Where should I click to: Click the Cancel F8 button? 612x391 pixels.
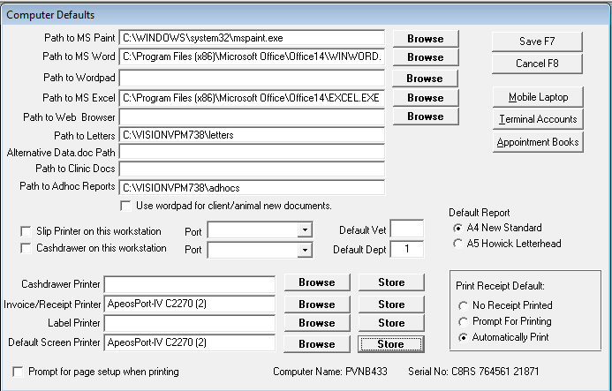[x=537, y=64]
